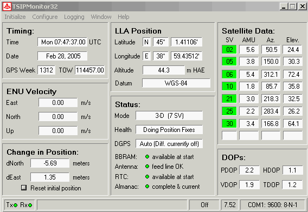Click the empty SV cell in last row

(x=229, y=135)
